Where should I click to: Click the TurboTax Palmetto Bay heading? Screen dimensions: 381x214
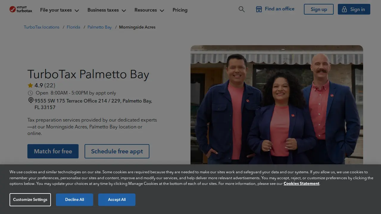[88, 74]
